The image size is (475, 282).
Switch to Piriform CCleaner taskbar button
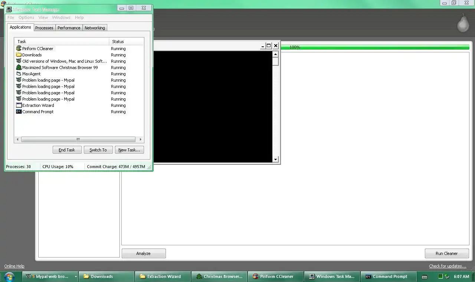pyautogui.click(x=276, y=276)
